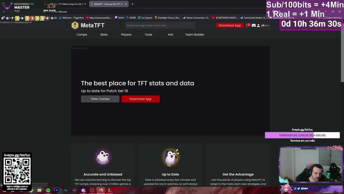Click 'The best place for TFT stats' headline

(x=138, y=83)
